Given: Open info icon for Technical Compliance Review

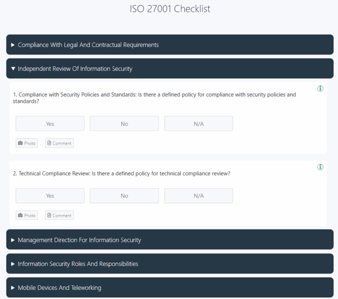Looking at the screenshot, I should pos(320,167).
